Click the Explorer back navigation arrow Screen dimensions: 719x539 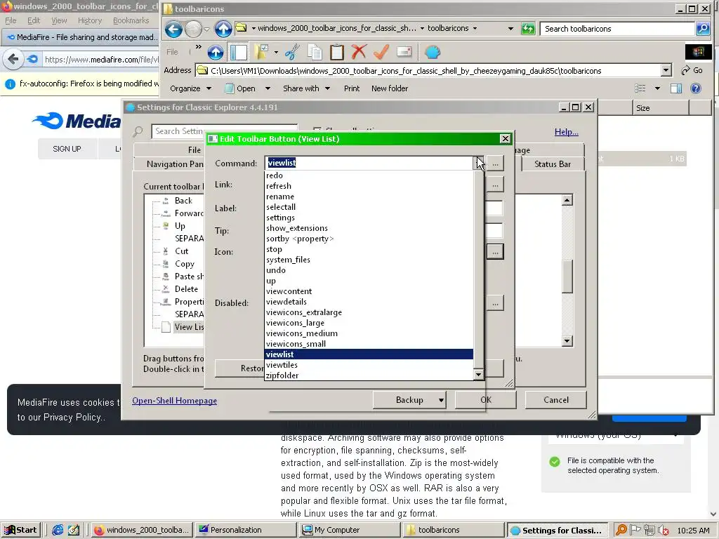pos(174,29)
